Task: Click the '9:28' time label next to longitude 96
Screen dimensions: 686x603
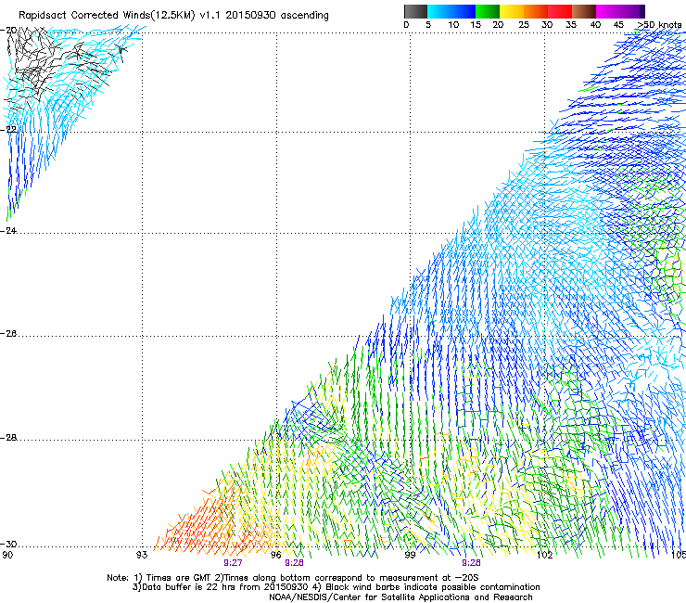Action: tap(294, 563)
